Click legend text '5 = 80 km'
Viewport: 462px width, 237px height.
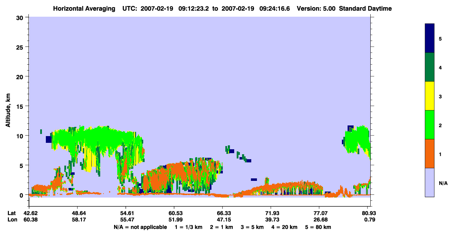click(x=319, y=227)
